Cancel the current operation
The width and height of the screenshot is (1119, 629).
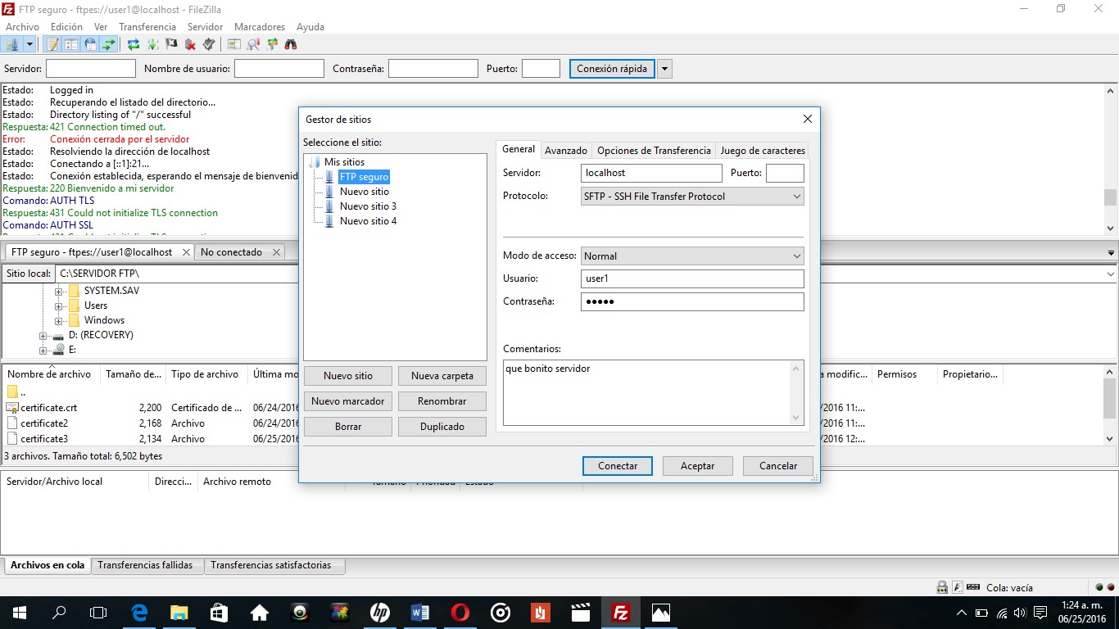point(170,44)
